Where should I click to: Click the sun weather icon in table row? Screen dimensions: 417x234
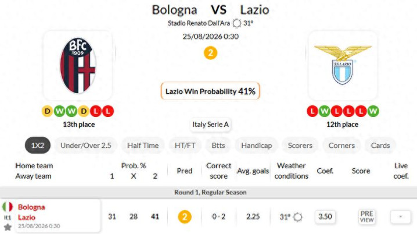(297, 217)
